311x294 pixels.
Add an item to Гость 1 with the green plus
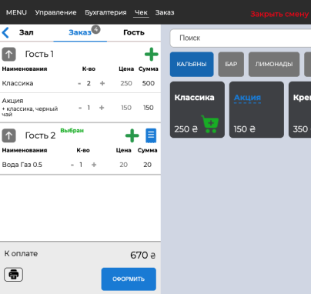152,54
